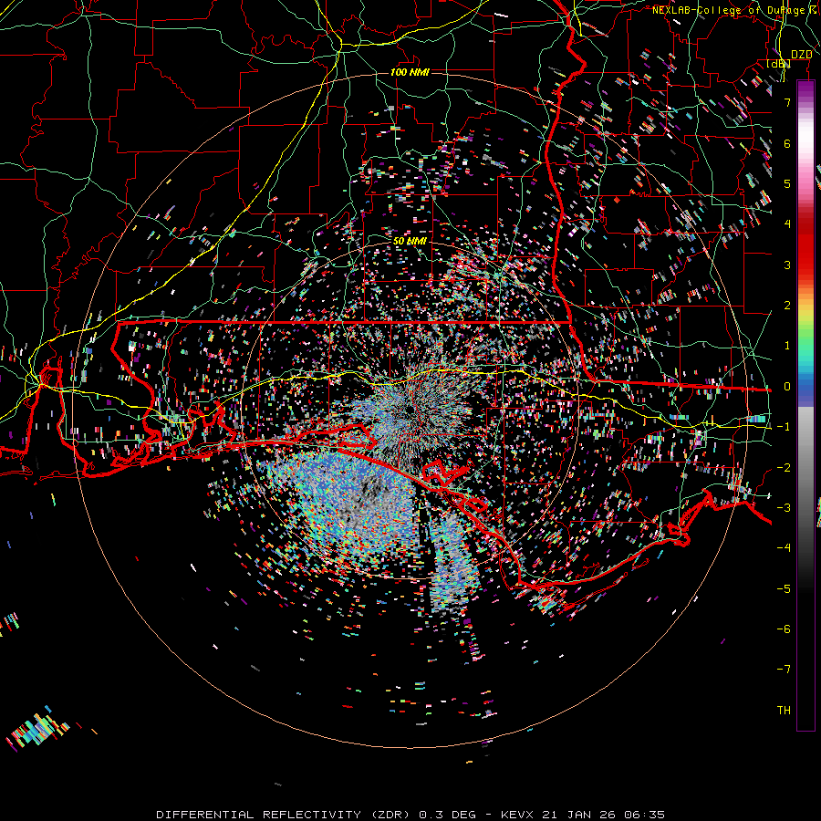
Task: Click the "3" value on color scale
Action: click(x=787, y=265)
